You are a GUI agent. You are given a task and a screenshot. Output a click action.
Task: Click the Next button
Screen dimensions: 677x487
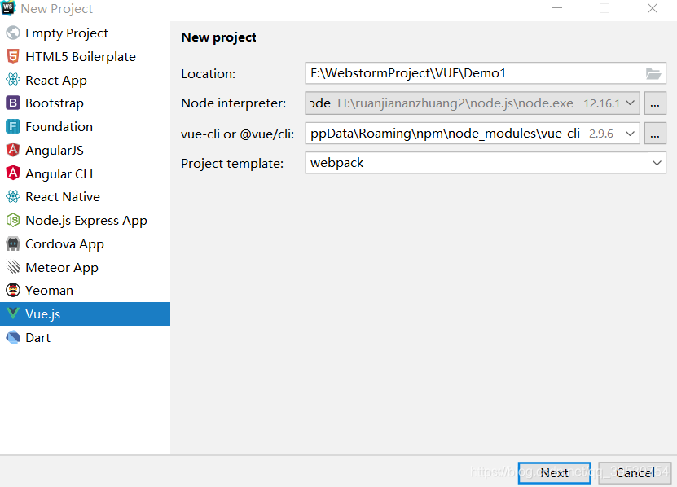coord(554,472)
